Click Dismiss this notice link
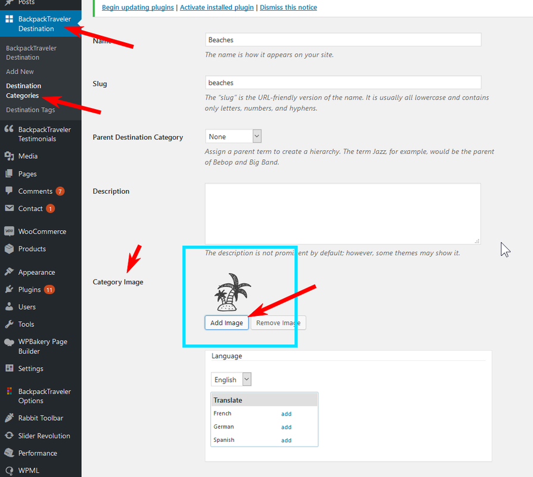Image resolution: width=533 pixels, height=477 pixels. pos(288,7)
